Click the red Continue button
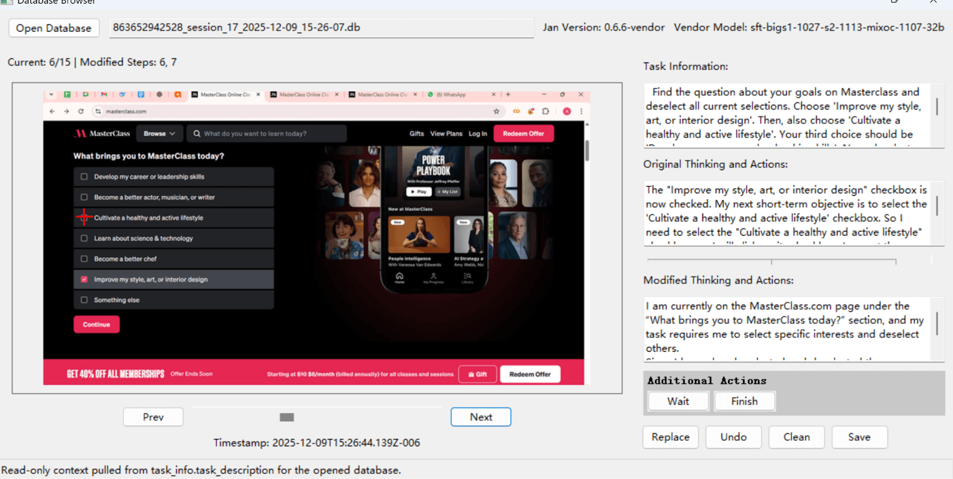 96,324
